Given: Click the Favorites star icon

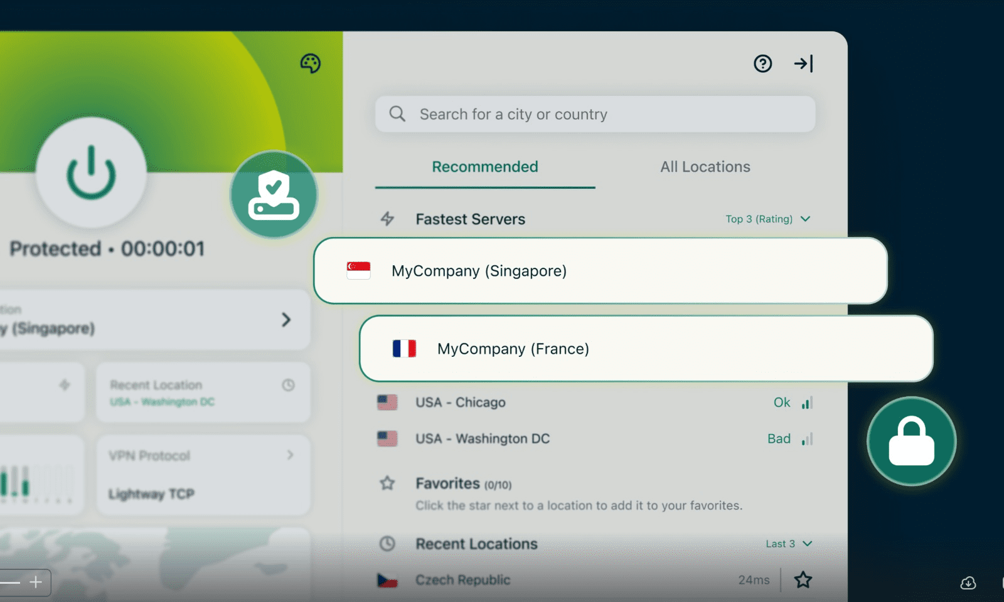Looking at the screenshot, I should point(388,483).
